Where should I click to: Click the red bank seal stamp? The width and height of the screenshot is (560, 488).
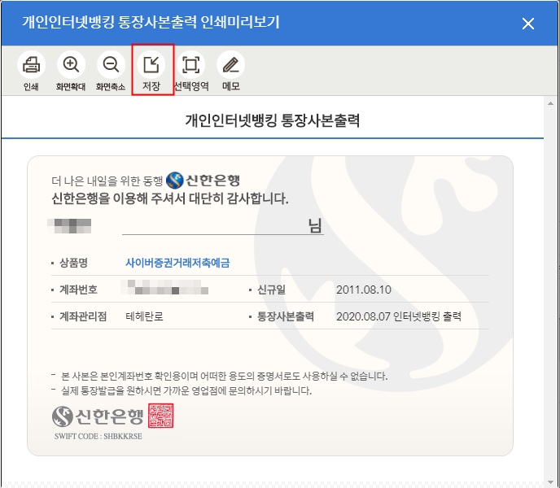(x=160, y=416)
